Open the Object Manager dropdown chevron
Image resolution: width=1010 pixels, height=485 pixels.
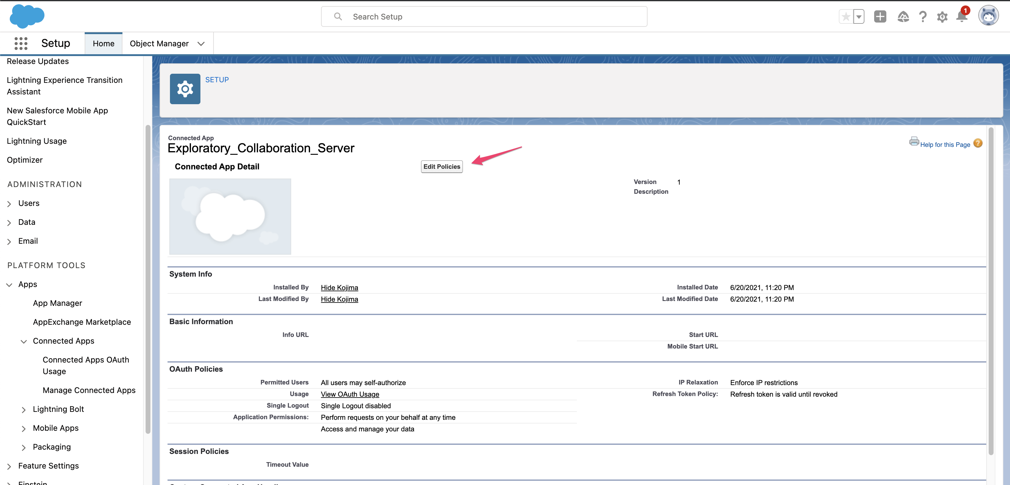201,44
